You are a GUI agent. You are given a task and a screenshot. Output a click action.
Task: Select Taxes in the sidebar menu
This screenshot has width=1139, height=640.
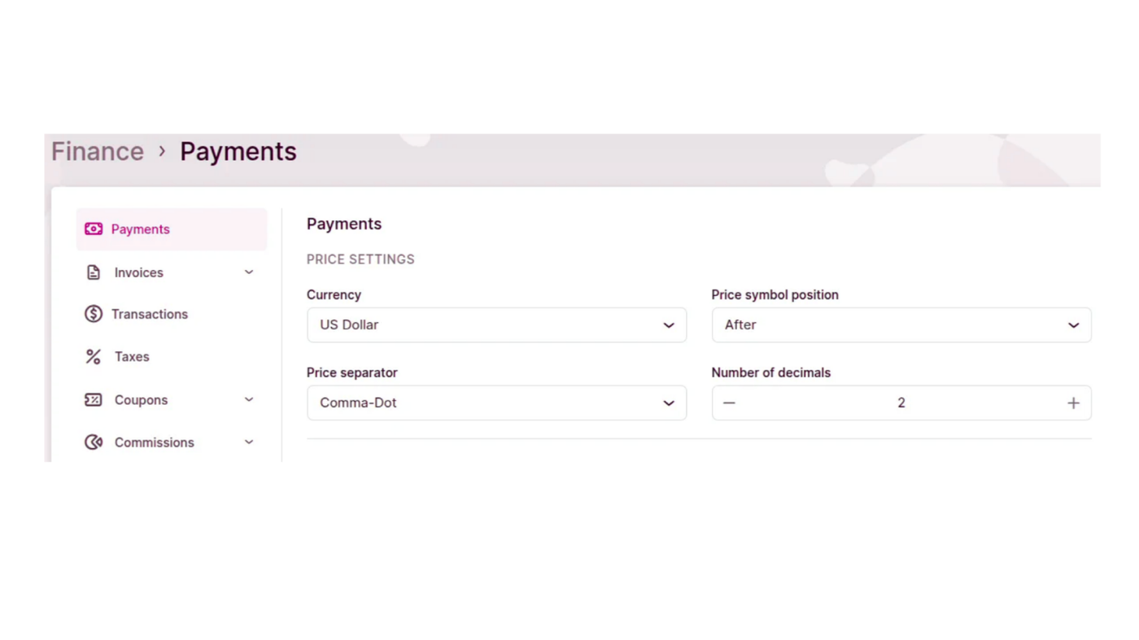[x=132, y=357]
